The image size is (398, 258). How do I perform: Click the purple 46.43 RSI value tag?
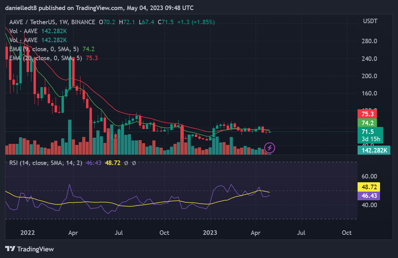(368, 196)
